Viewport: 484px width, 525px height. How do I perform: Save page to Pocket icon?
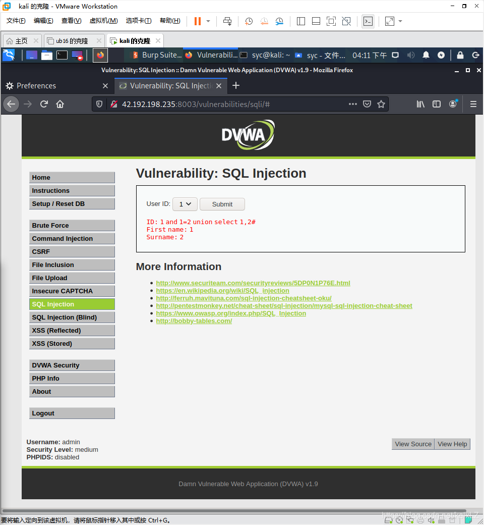367,104
